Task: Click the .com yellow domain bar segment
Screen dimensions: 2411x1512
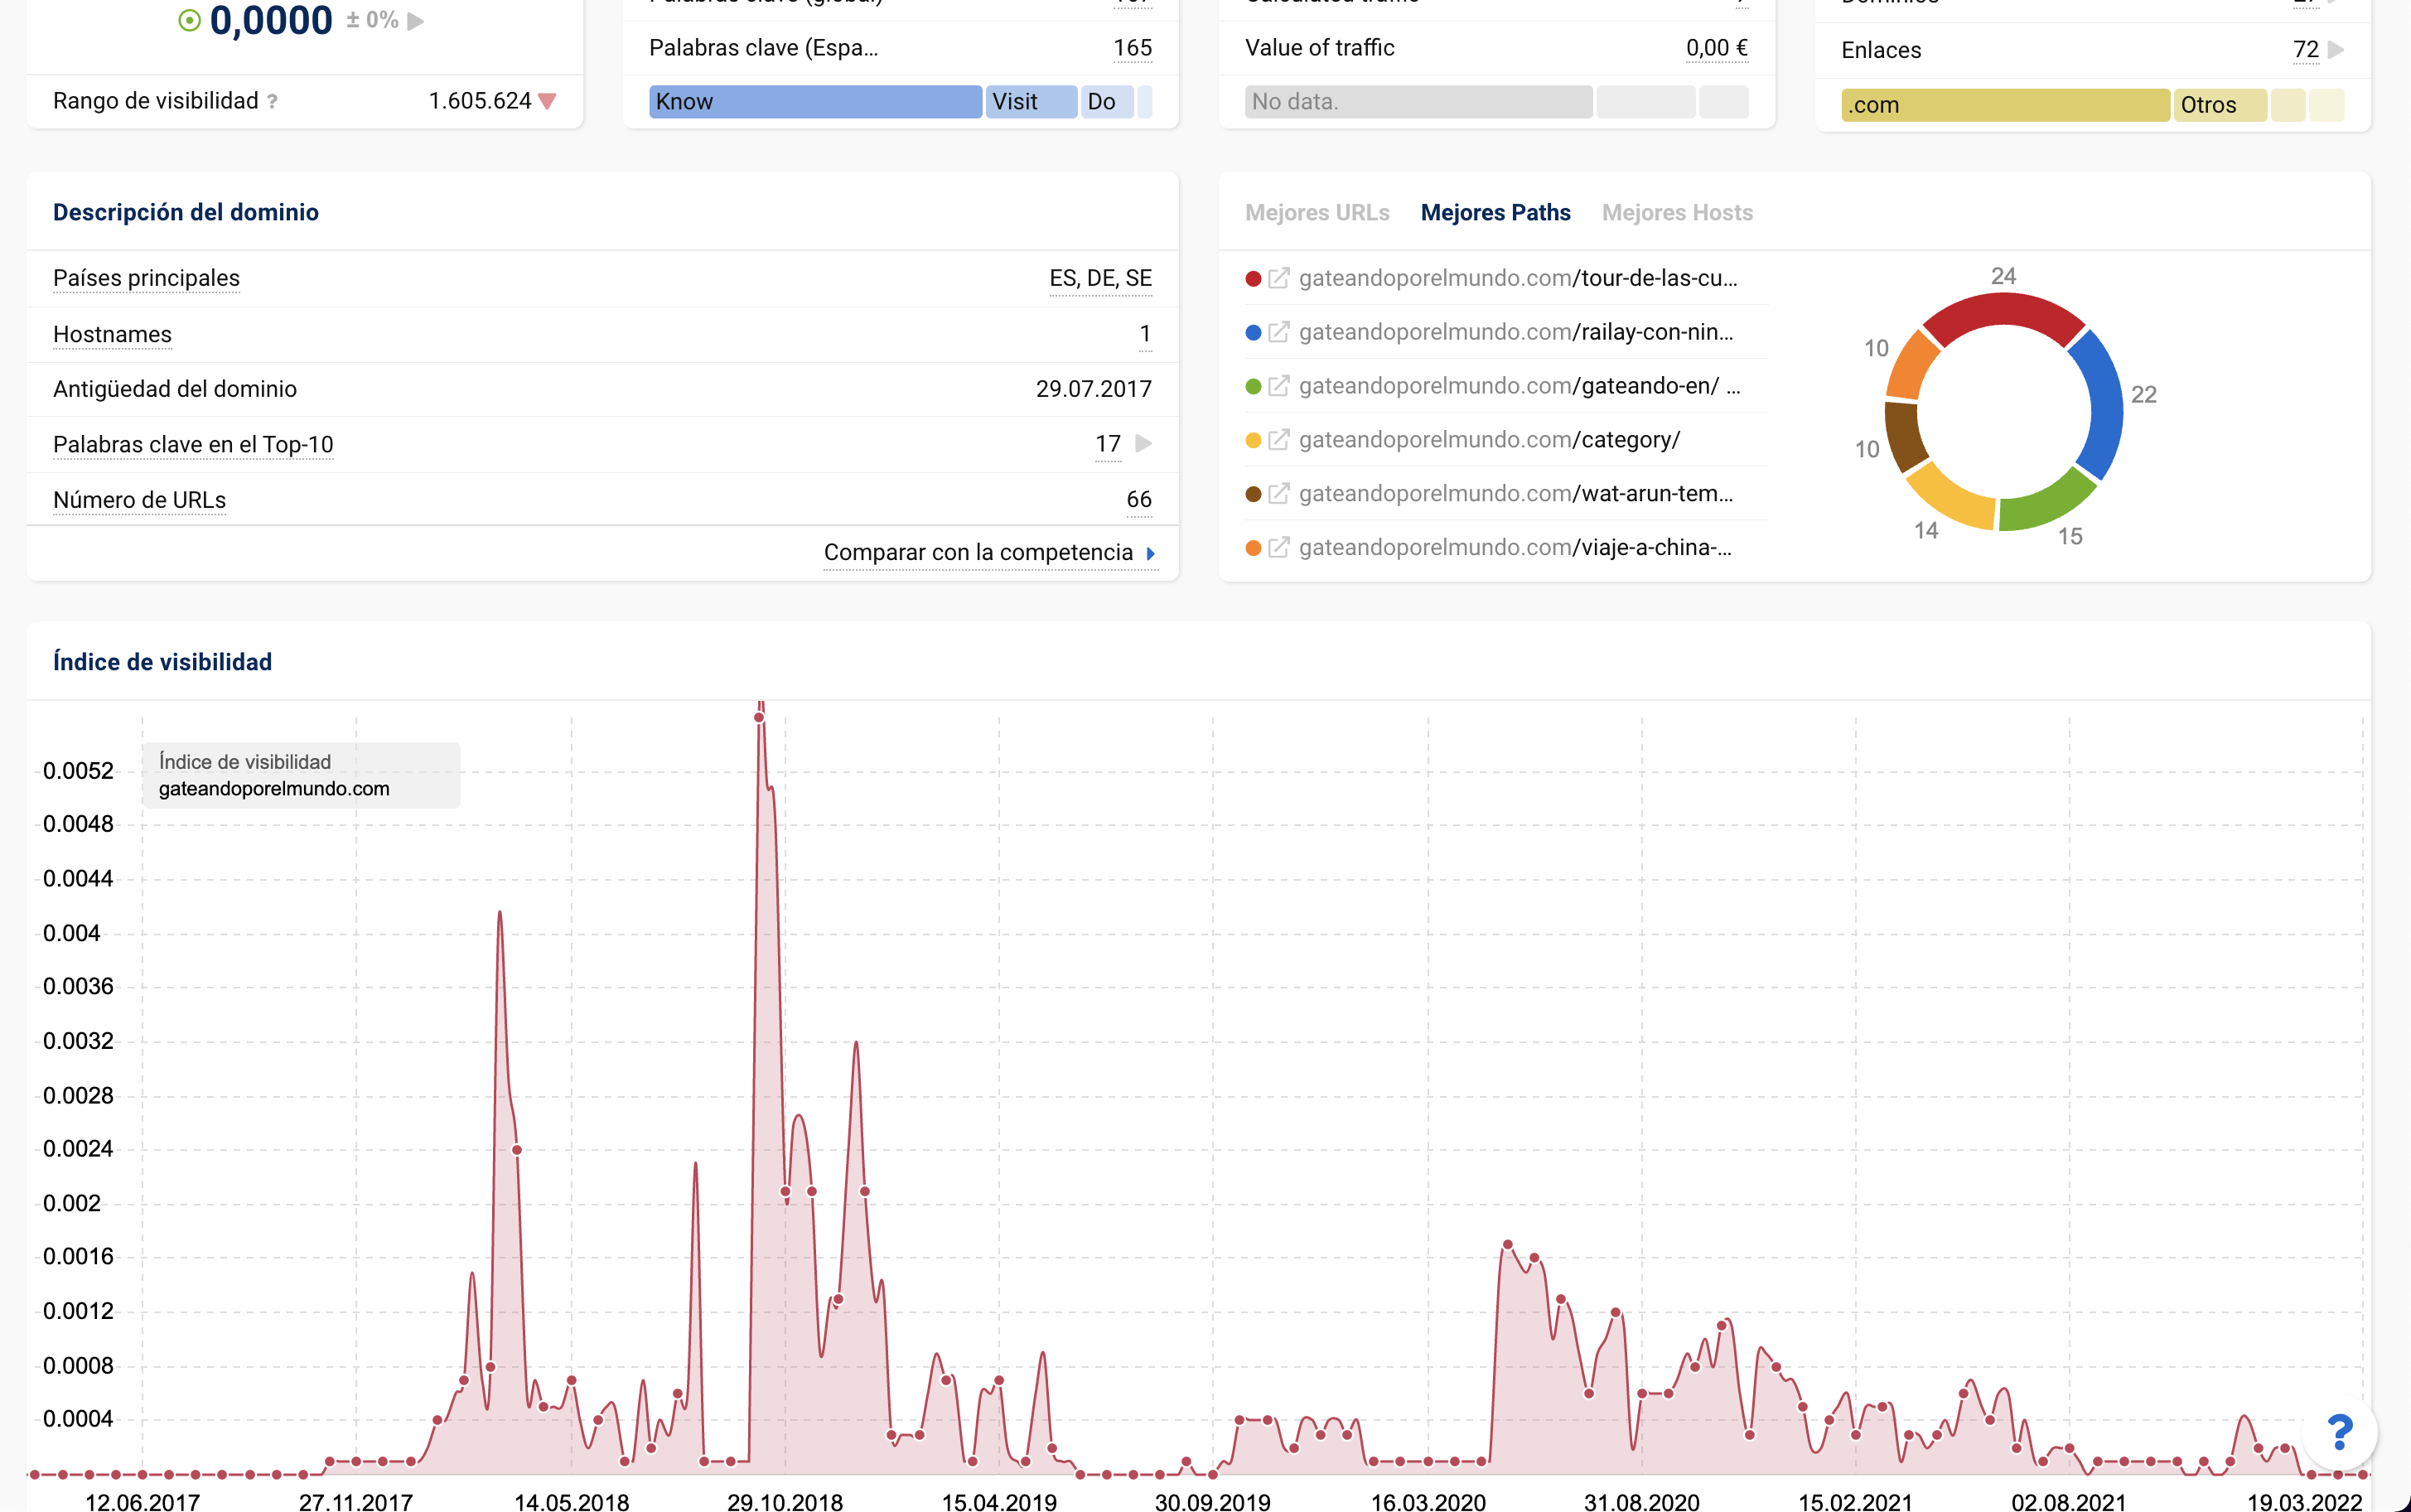Action: pyautogui.click(x=2004, y=105)
